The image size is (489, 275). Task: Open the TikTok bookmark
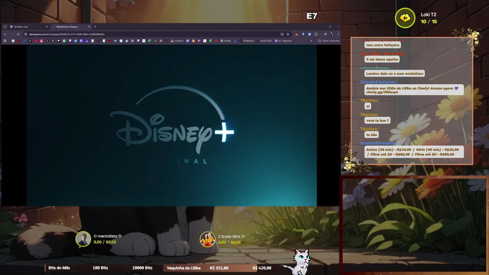[x=30, y=40]
